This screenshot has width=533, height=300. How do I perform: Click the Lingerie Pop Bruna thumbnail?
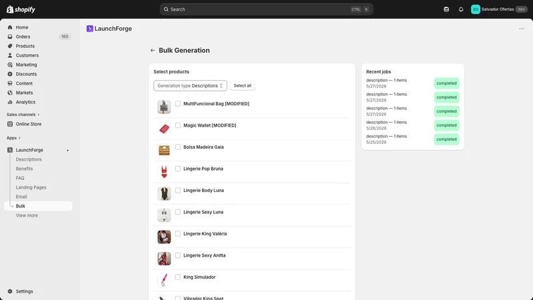pyautogui.click(x=164, y=172)
